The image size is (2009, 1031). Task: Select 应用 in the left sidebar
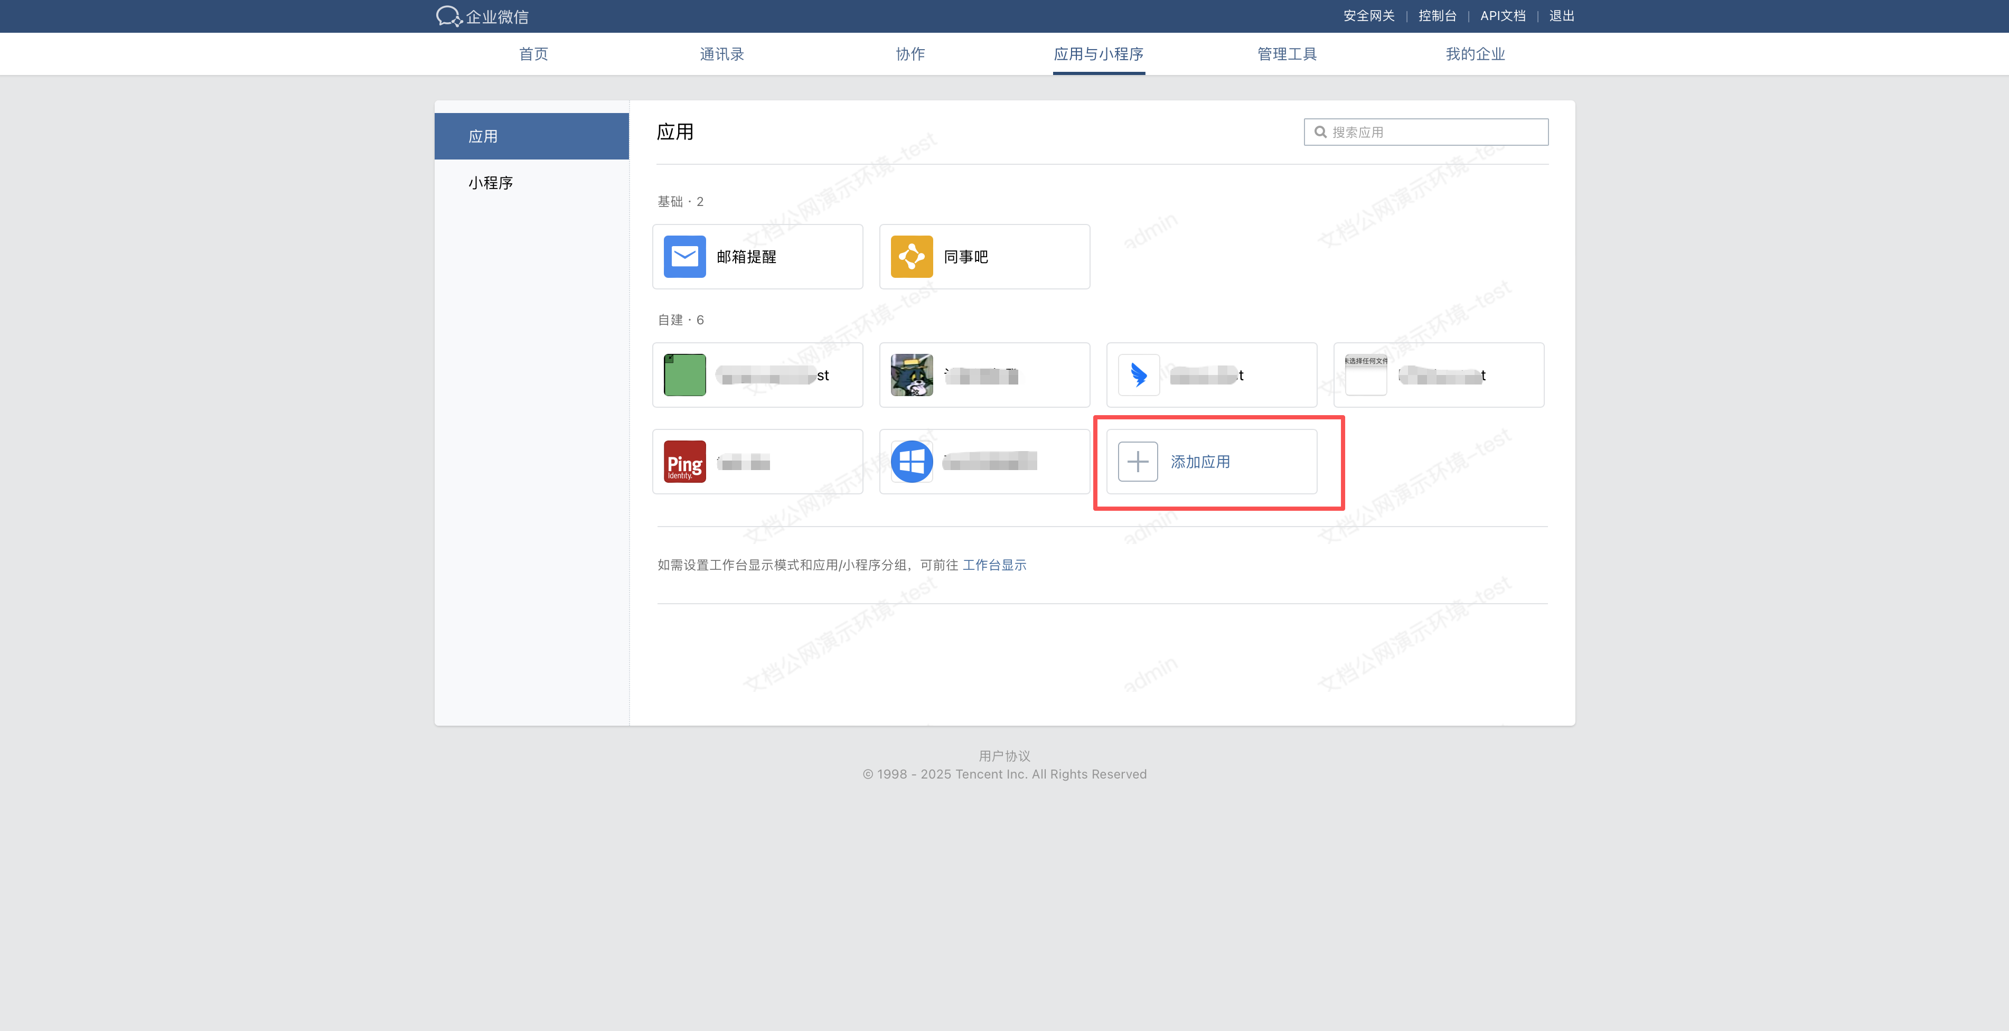coord(484,136)
